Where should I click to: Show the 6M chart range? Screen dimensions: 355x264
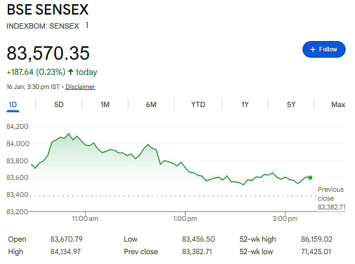pyautogui.click(x=151, y=104)
